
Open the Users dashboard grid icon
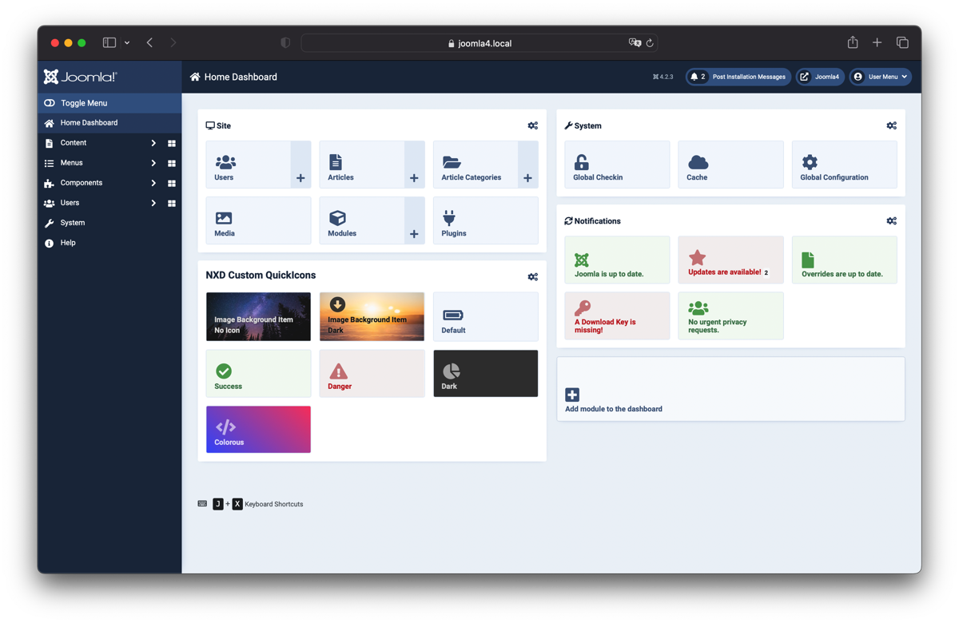tap(172, 204)
